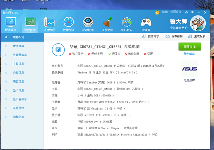Click the 鲁大师 5.15 window title

click(x=10, y=13)
